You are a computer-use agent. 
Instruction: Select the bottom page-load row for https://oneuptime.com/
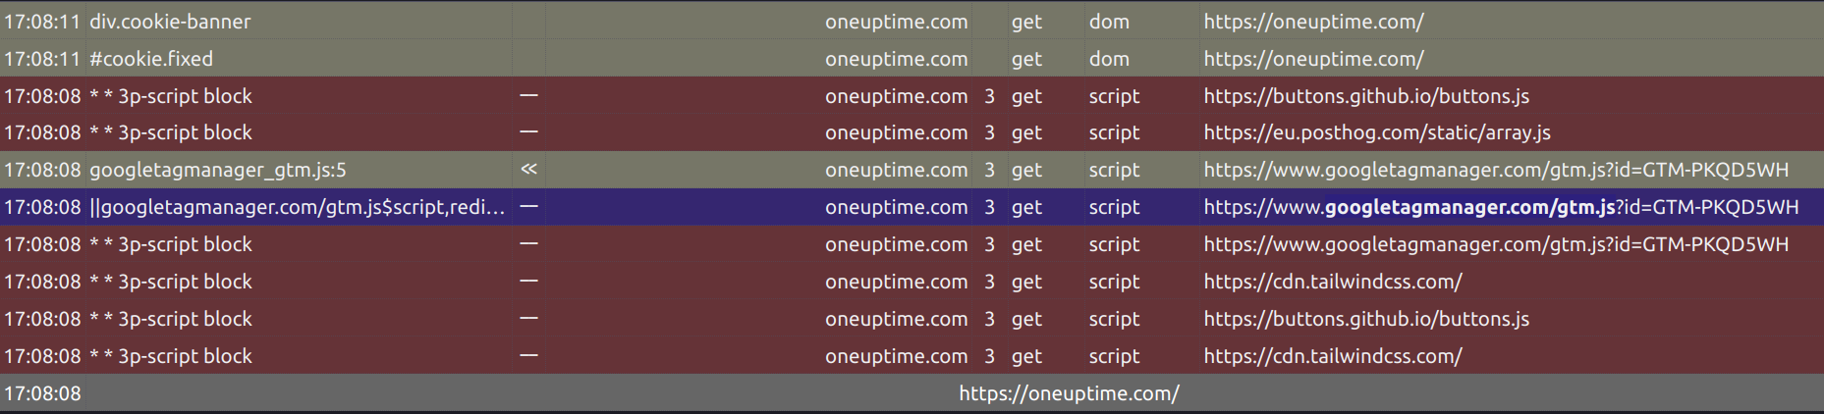[x=912, y=393]
